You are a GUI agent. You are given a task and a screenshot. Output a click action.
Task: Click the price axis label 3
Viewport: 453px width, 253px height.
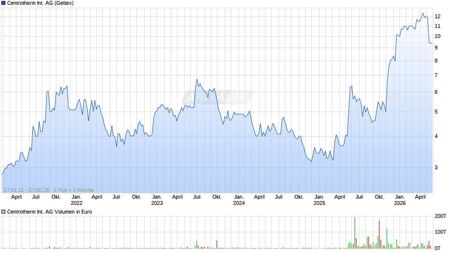point(436,167)
